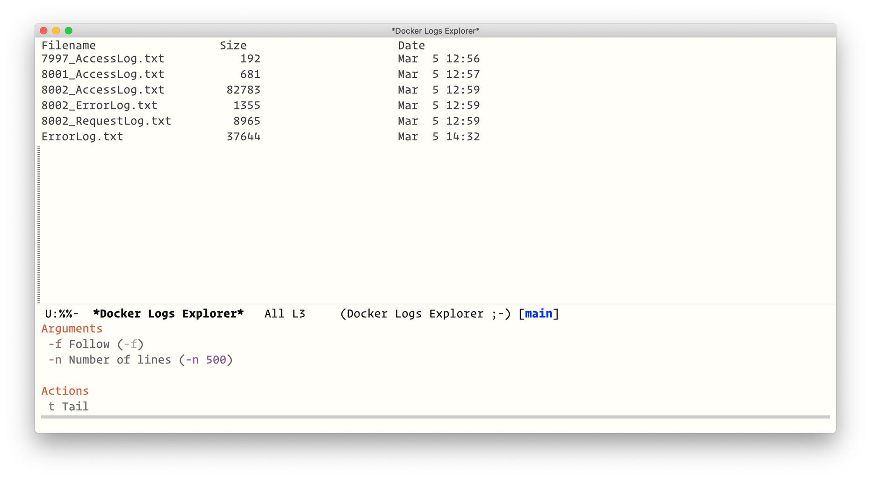Select file 7997_AccessLog.txt

(103, 59)
